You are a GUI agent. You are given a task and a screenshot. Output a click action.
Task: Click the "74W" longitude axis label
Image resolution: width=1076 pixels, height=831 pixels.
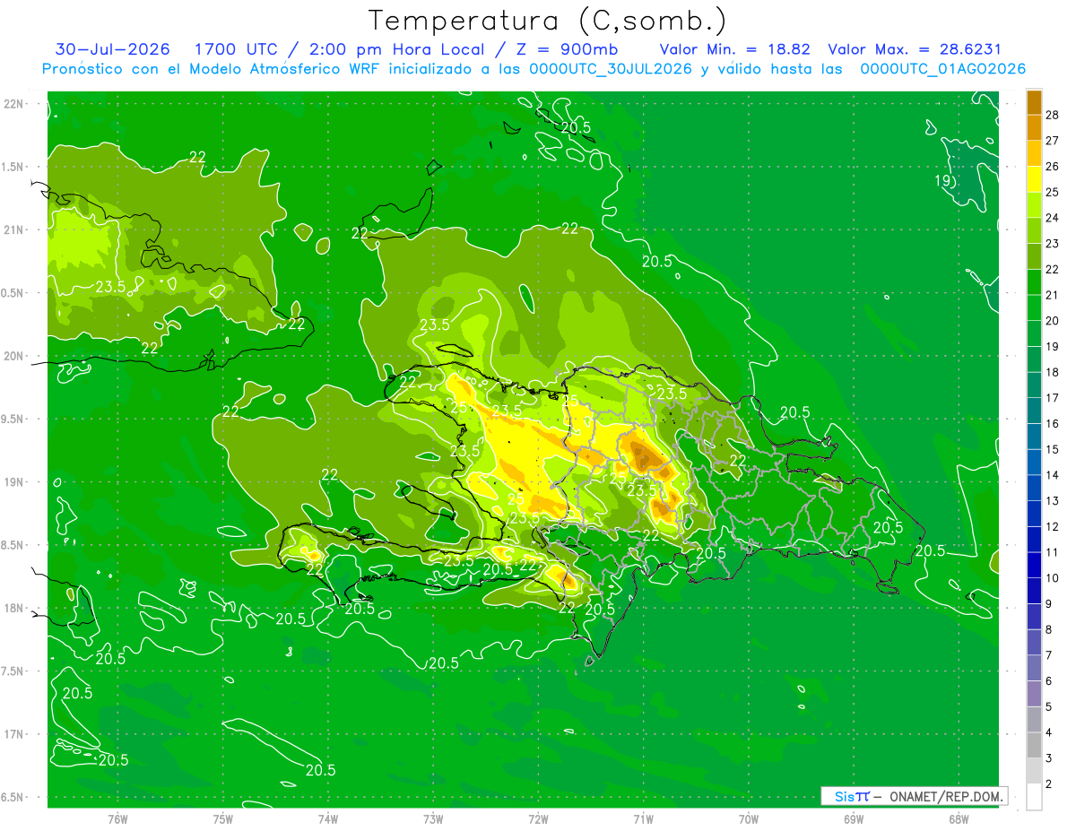click(328, 819)
